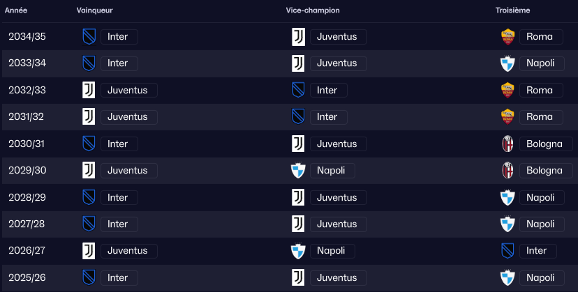Click Inter crest in 2031/32 runner-up column
This screenshot has width=578, height=292.
click(298, 117)
